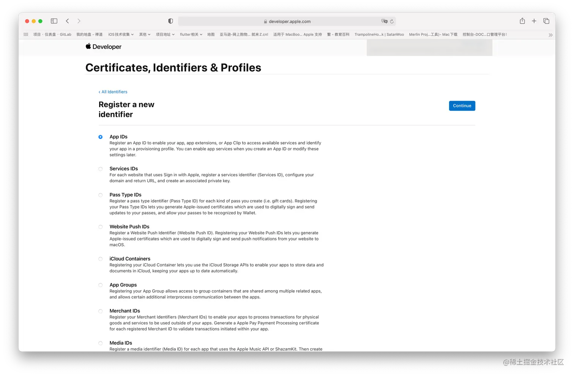Click the iCloud Containers label
574x376 pixels.
click(x=130, y=259)
